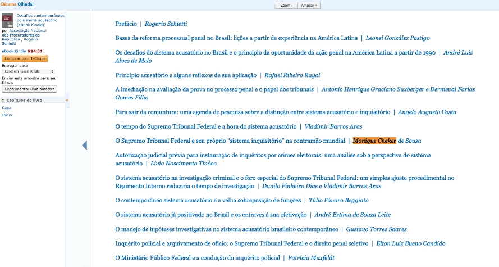
Task: Collapse the Capítulos do livro section
Action: click(x=3, y=100)
